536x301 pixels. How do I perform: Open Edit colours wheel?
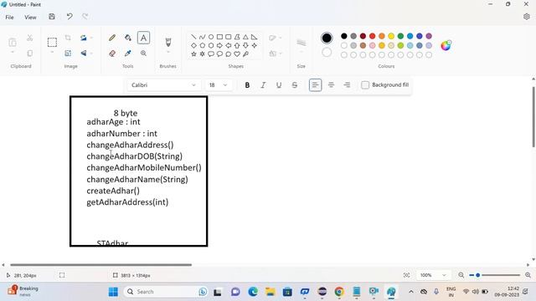(446, 45)
